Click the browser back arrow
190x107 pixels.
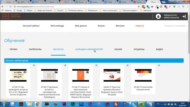[x=3, y=7]
